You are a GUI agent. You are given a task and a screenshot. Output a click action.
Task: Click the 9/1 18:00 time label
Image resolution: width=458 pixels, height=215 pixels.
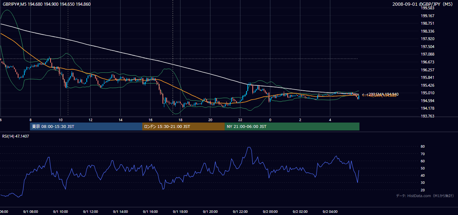(x=180, y=212)
